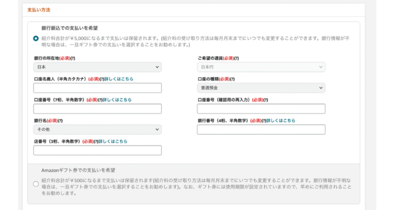Open 詳しくはこちら link beside 店番号
The height and width of the screenshot is (210, 401).
[113, 141]
